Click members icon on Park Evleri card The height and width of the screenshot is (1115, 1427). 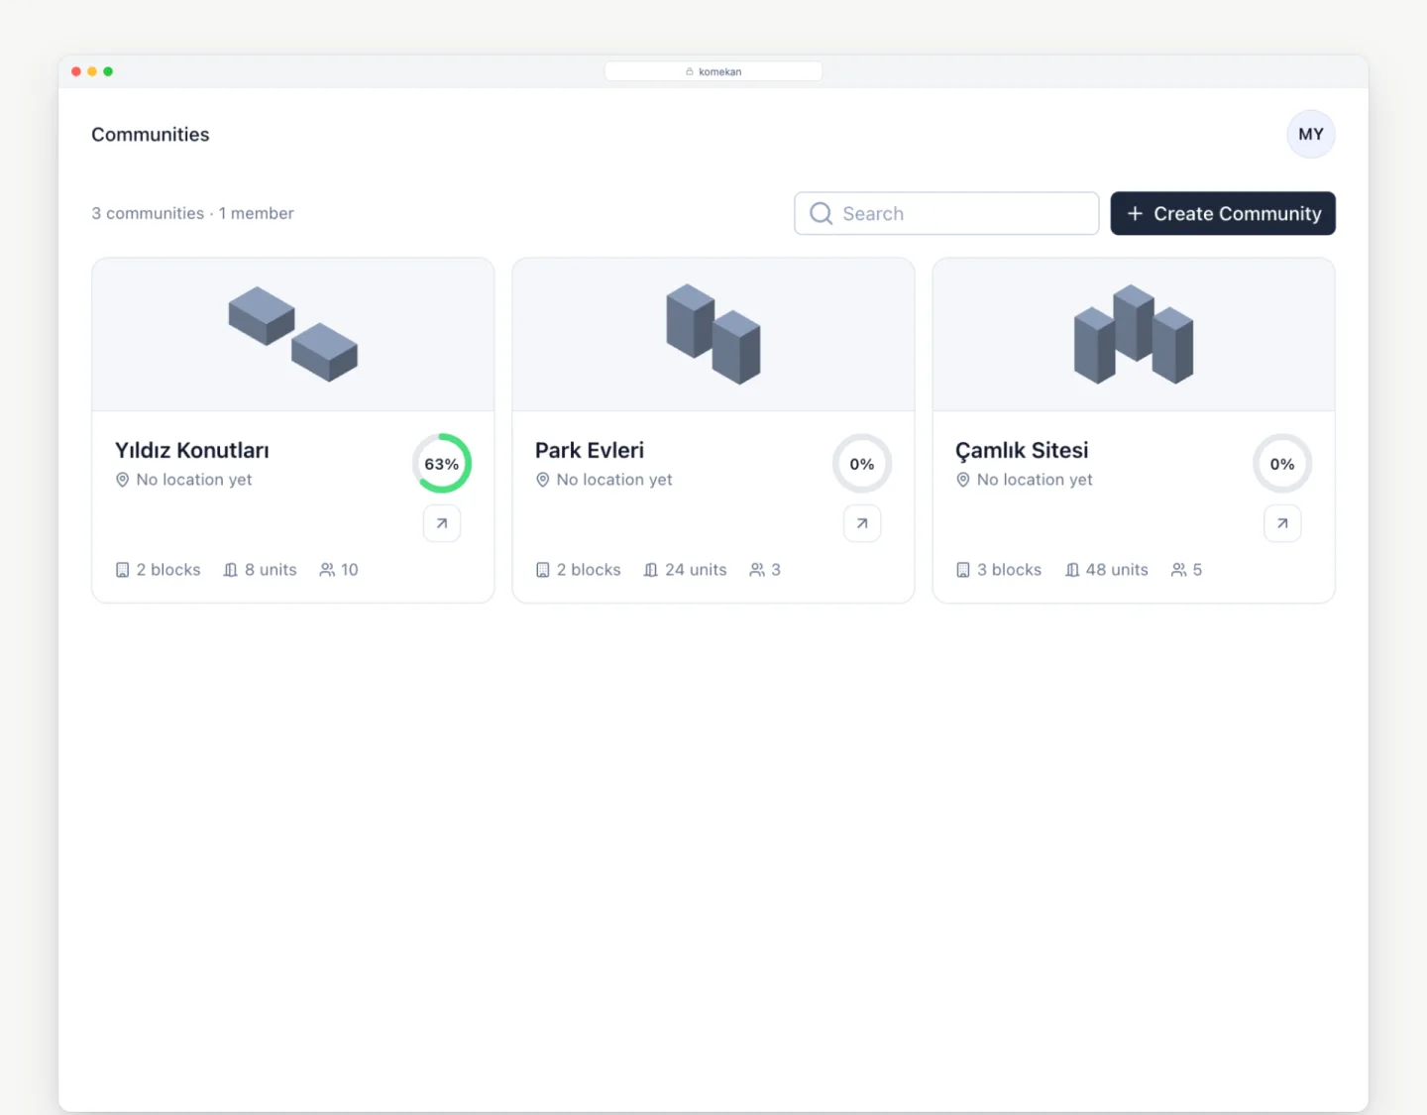pyautogui.click(x=757, y=570)
